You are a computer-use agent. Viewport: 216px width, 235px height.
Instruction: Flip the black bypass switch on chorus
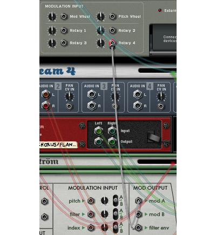point(153,137)
